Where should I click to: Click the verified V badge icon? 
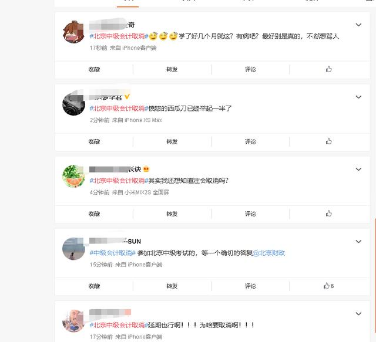127,97
